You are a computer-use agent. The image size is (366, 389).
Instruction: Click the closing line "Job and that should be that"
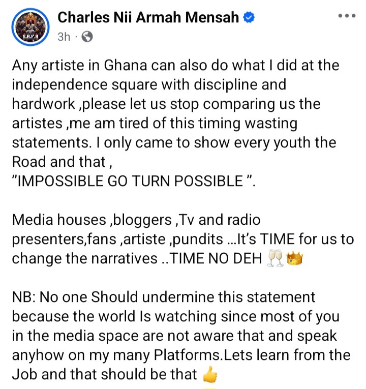pos(104,375)
